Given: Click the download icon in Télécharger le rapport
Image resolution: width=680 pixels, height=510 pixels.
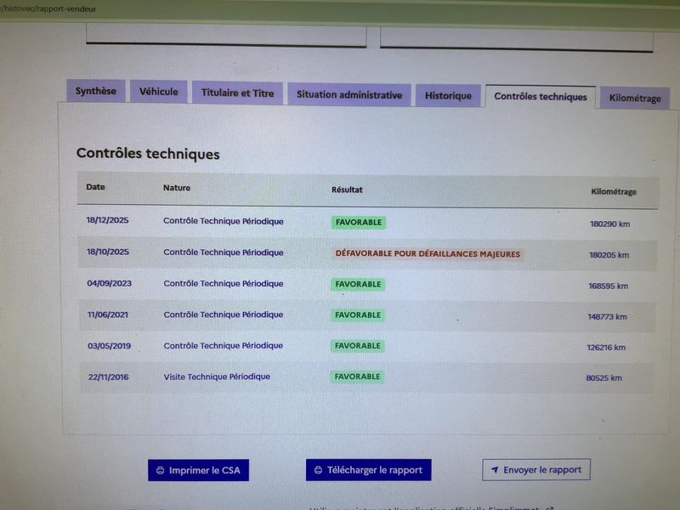Looking at the screenshot, I should pos(318,470).
